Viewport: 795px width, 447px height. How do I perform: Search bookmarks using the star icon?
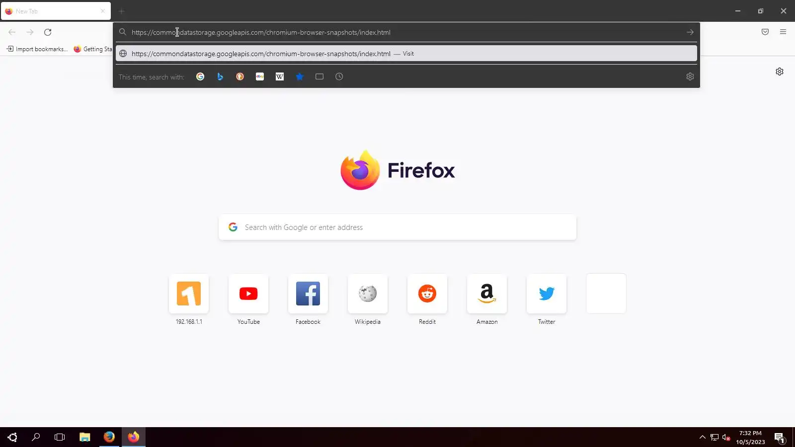tap(300, 76)
